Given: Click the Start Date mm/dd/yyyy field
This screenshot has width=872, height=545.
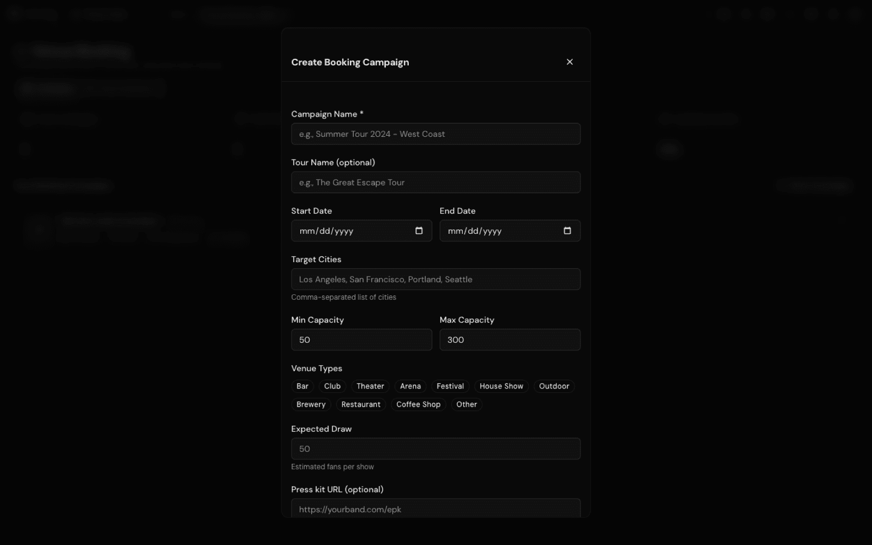Looking at the screenshot, I should pyautogui.click(x=361, y=231).
